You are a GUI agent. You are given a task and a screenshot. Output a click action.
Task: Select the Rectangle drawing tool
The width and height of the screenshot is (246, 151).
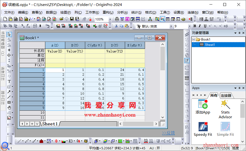[9, 102]
